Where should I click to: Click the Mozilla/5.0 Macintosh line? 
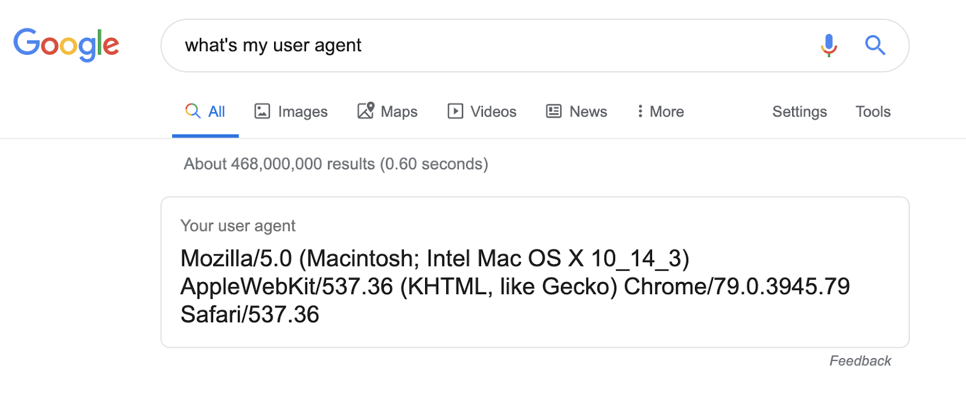(x=435, y=259)
